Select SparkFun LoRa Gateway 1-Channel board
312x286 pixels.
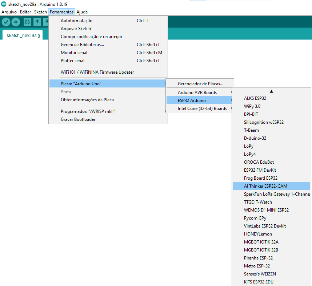(271, 194)
